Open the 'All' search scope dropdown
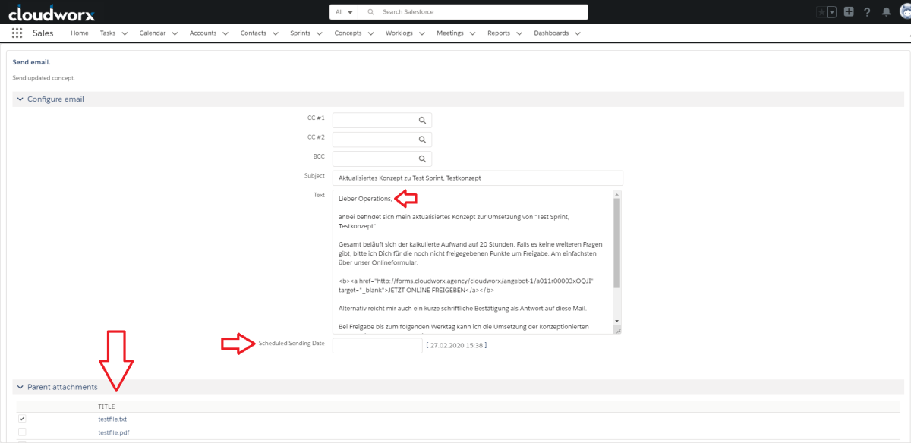 click(x=342, y=11)
